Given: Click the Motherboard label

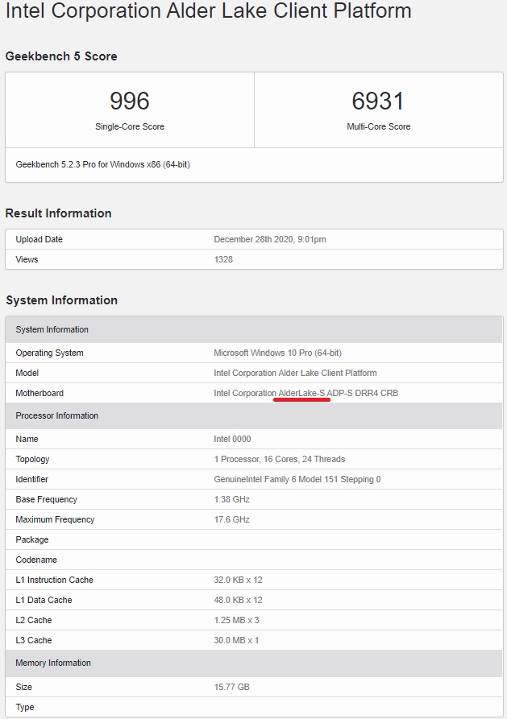Looking at the screenshot, I should pyautogui.click(x=39, y=394).
